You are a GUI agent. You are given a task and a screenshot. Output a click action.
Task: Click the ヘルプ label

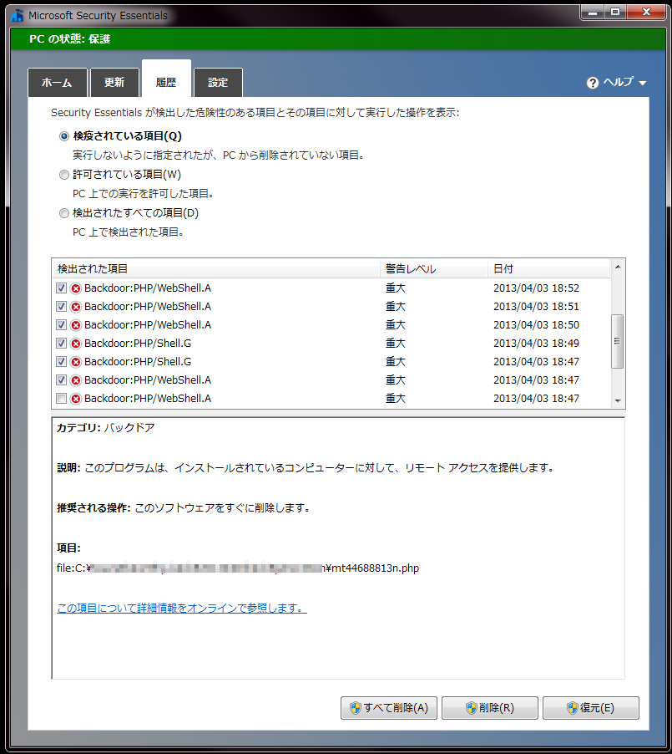click(619, 82)
